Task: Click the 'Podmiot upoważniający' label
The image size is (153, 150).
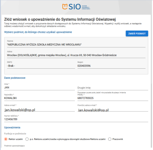Action: (14, 146)
